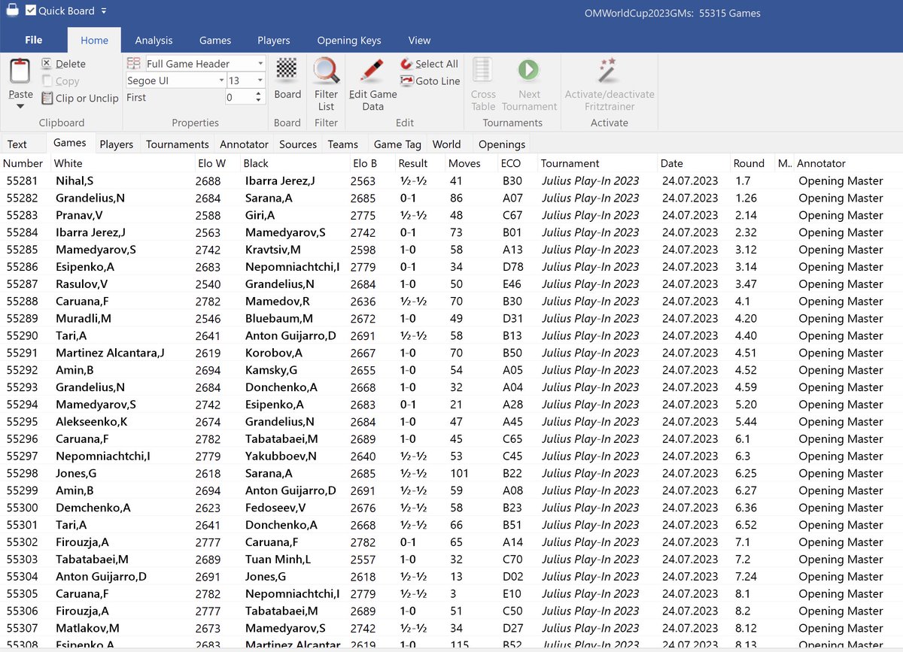The width and height of the screenshot is (903, 652).
Task: Click Black player Kamsky,G
Action: pos(271,370)
